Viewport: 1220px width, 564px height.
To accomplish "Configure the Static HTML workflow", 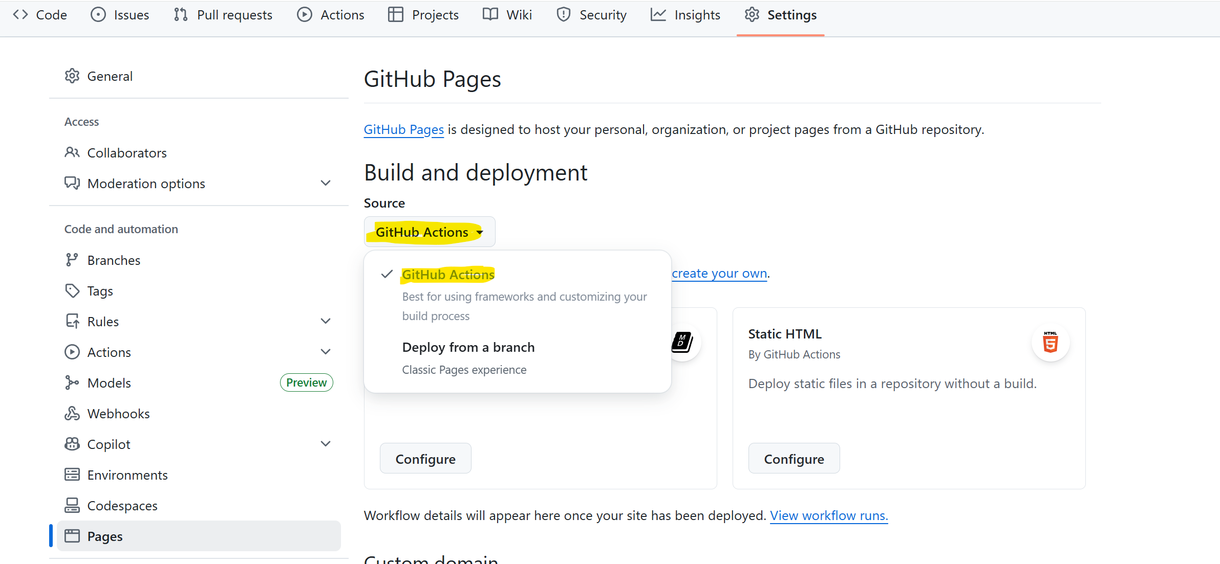I will 794,459.
